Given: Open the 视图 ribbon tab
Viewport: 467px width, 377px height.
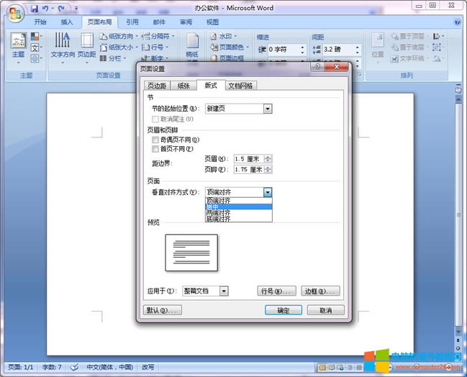Looking at the screenshot, I should (x=212, y=22).
